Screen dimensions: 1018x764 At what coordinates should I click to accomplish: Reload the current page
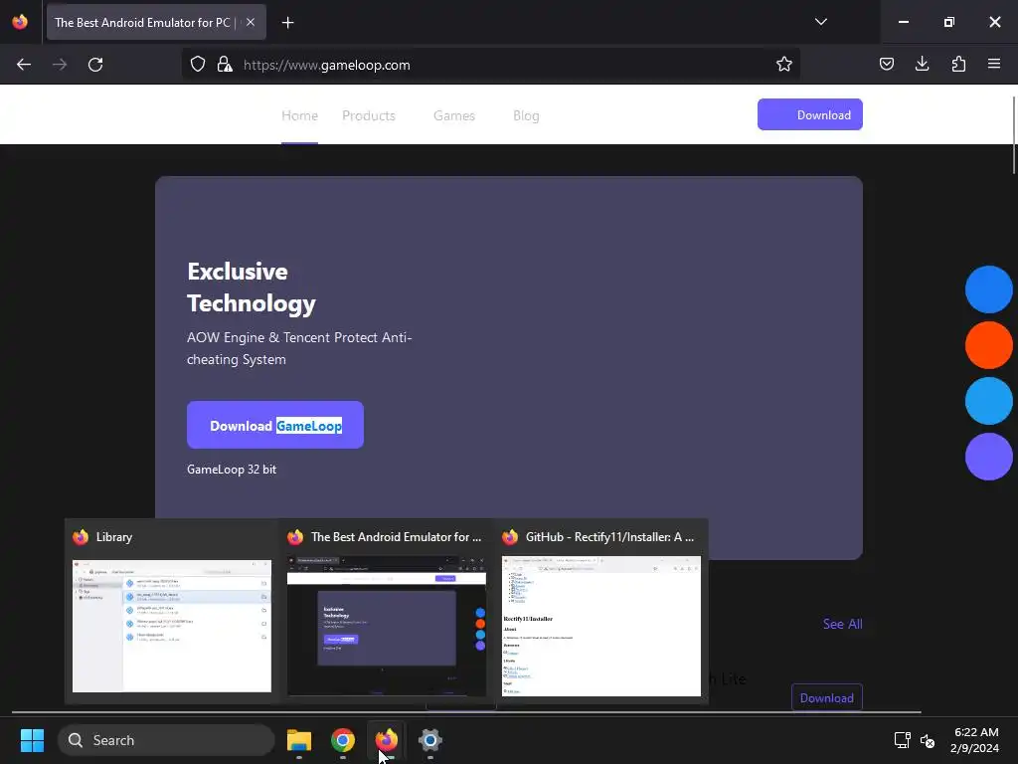click(95, 65)
